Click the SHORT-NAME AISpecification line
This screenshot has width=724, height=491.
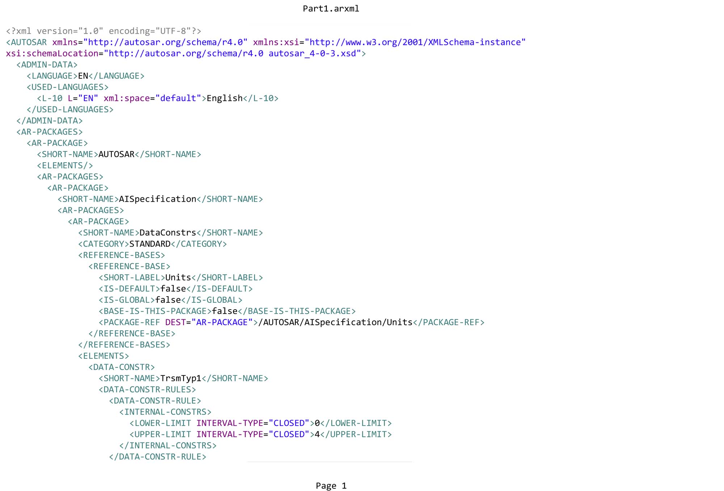tap(160, 200)
